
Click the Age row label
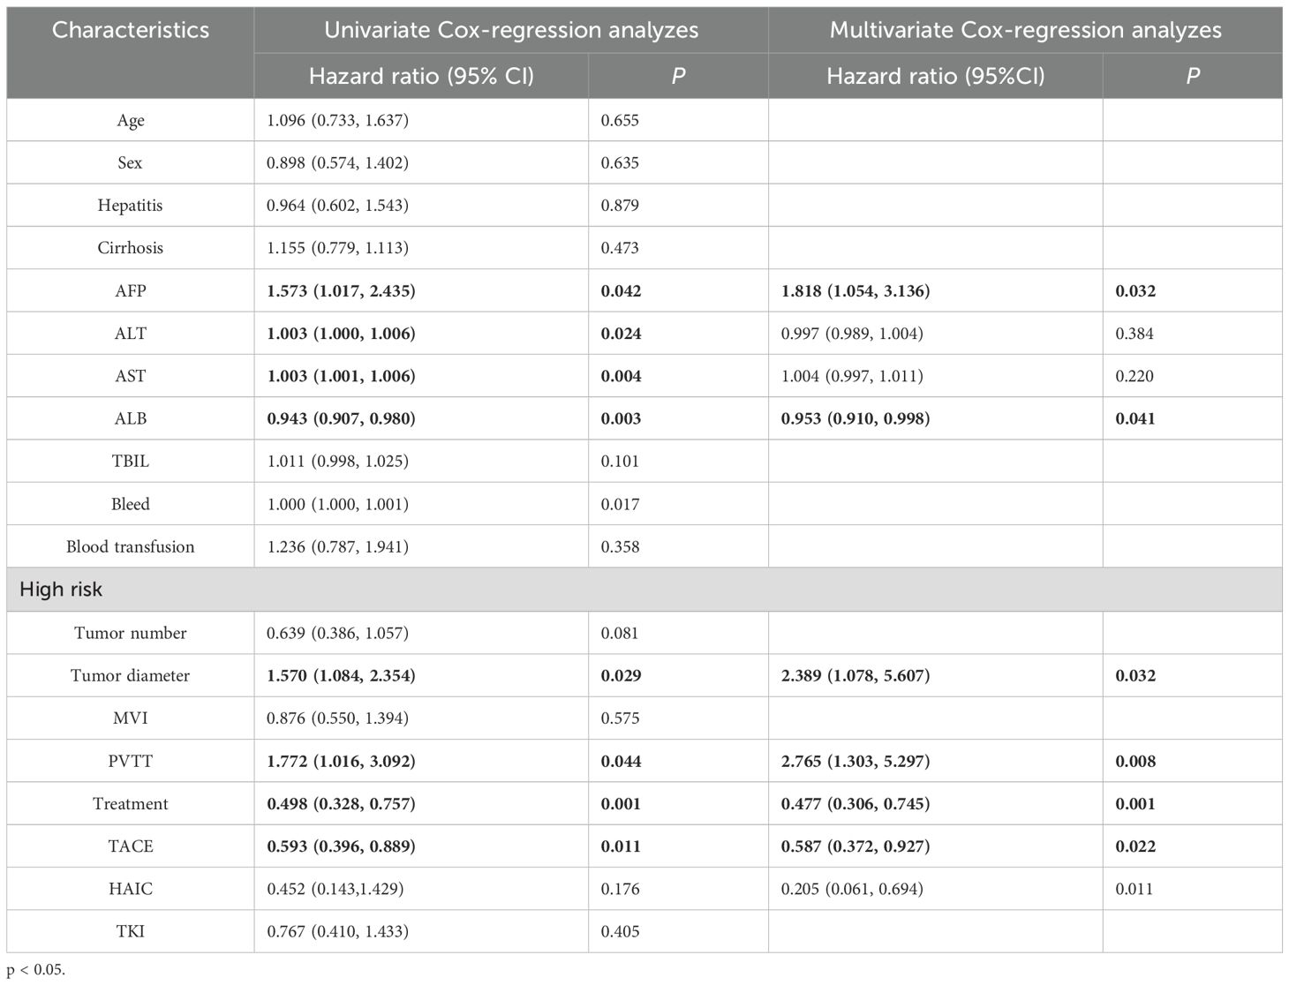(x=131, y=121)
